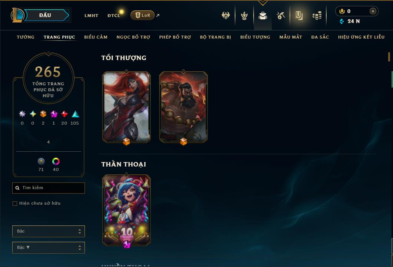Viewport: 393px width, 267px height.
Task: Open the Clash icon in top bar
Action: (225, 16)
